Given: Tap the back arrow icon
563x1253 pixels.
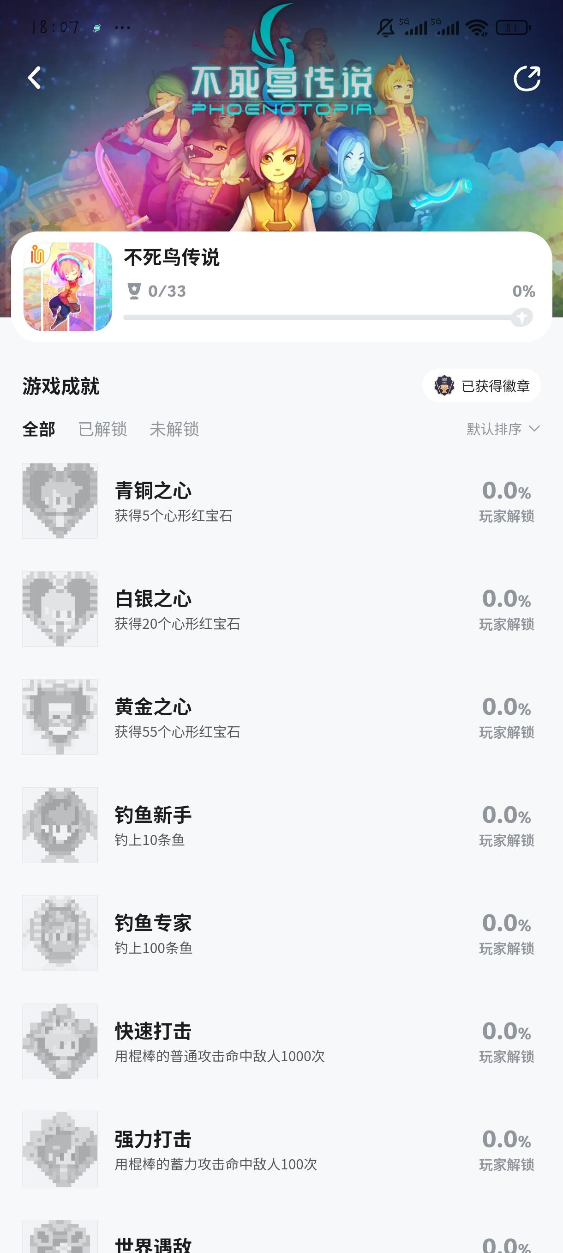Looking at the screenshot, I should coord(35,78).
